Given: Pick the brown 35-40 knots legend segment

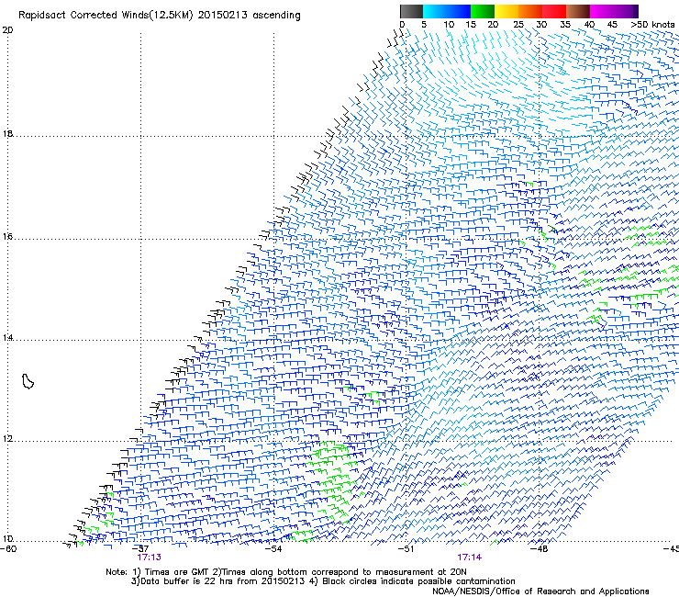Looking at the screenshot, I should [578, 11].
